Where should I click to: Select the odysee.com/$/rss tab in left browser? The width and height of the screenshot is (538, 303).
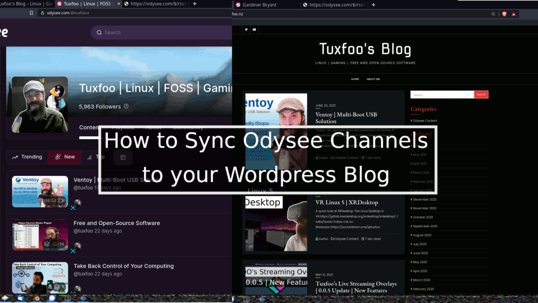tap(155, 4)
